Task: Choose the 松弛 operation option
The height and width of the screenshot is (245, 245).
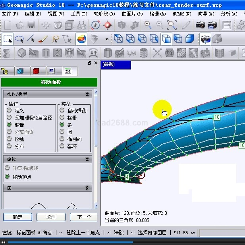Action: tap(9, 139)
